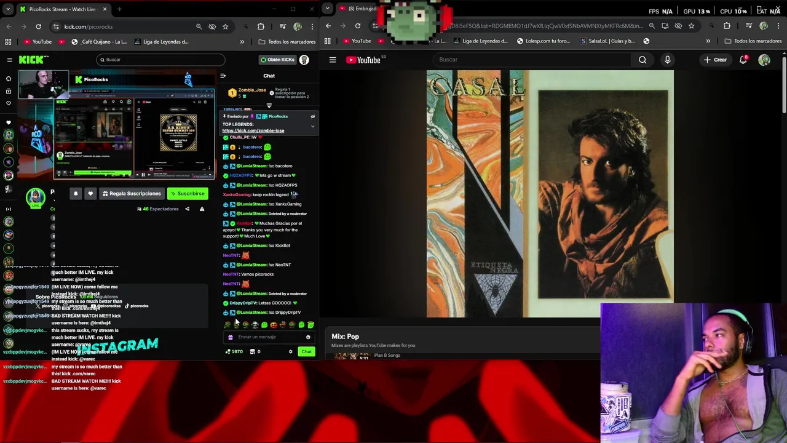
Task: Follow channel with heart button
Action: tap(90, 193)
